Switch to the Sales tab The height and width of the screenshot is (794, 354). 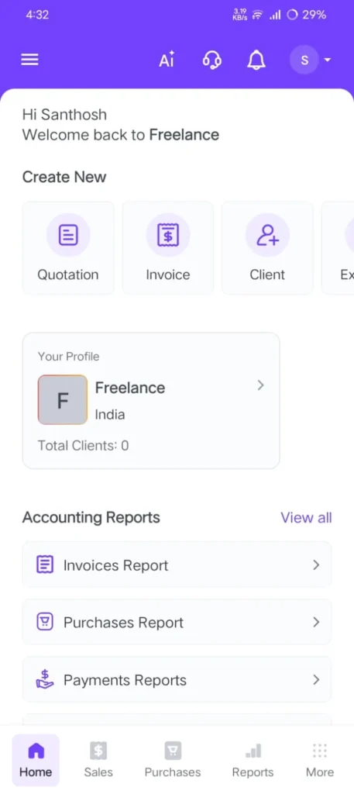click(x=98, y=760)
